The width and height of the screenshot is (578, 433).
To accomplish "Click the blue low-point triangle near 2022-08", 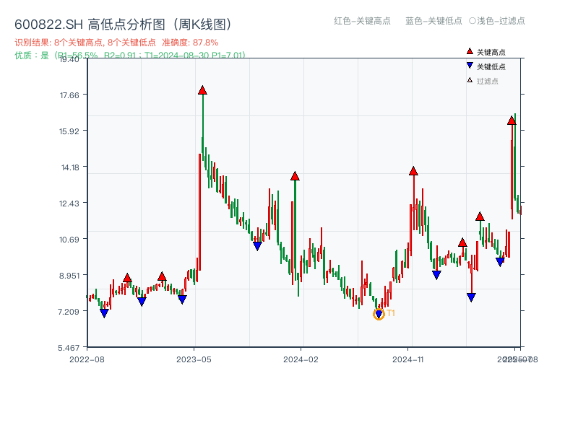I will click(x=105, y=312).
